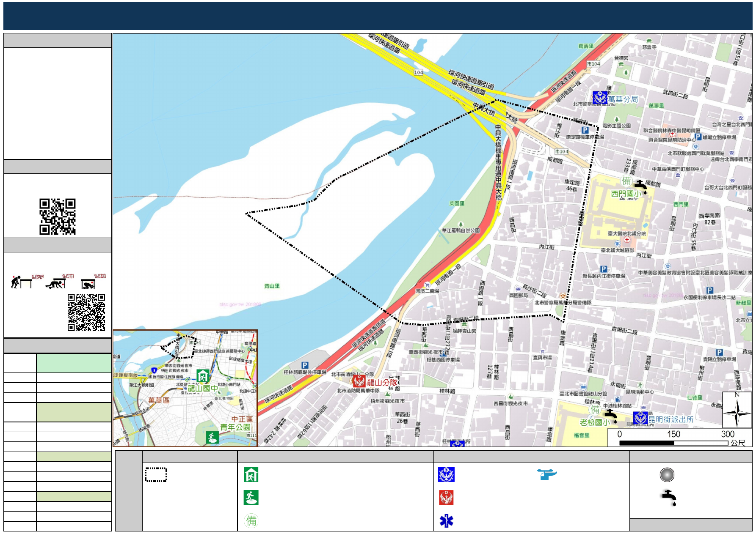Click the red cross icon at 臺大醫院北護分院
The width and height of the screenshot is (756, 534).
(627, 240)
